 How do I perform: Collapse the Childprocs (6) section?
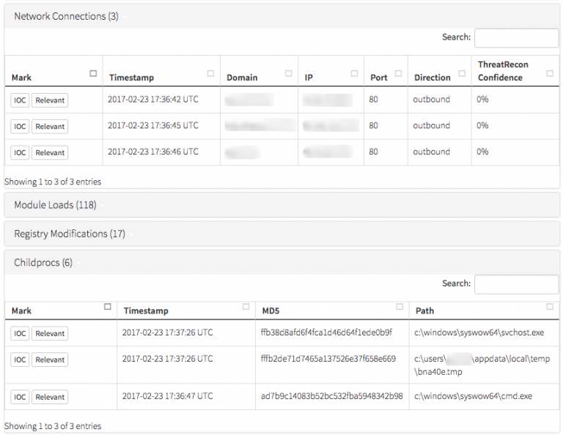click(43, 262)
